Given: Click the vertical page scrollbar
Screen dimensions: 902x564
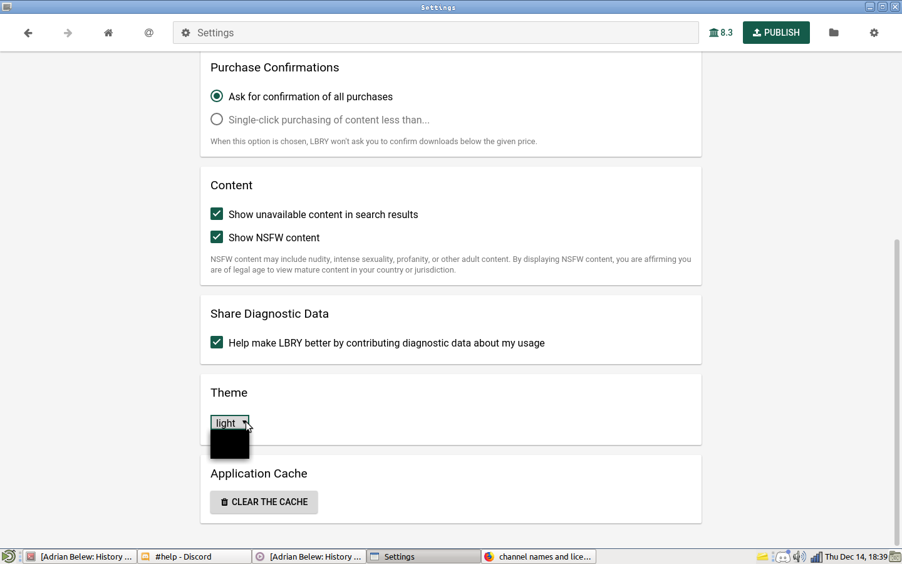Looking at the screenshot, I should tap(897, 392).
